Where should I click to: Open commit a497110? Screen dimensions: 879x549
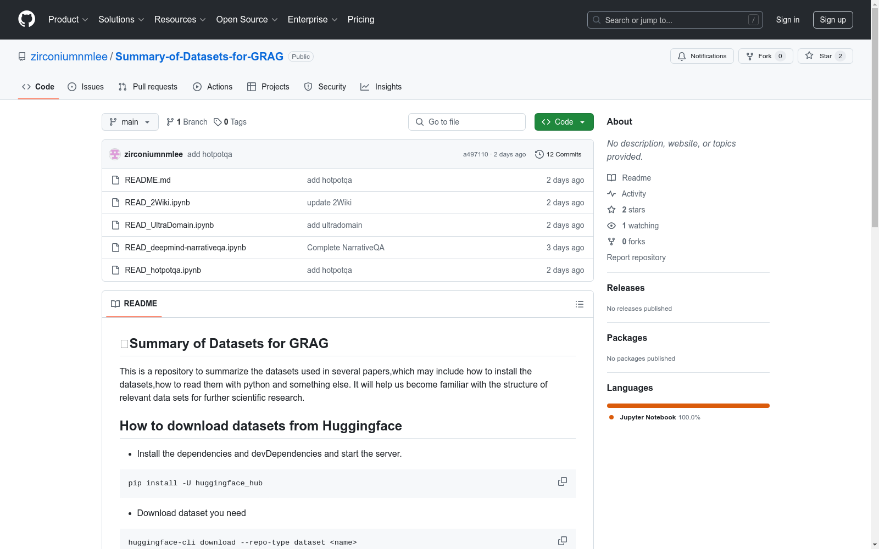pyautogui.click(x=475, y=154)
